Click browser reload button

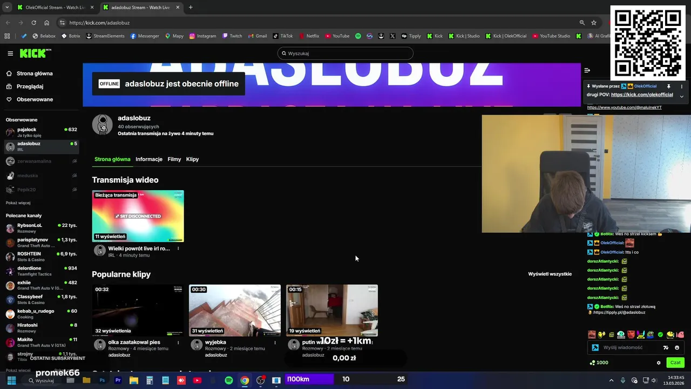coord(33,23)
